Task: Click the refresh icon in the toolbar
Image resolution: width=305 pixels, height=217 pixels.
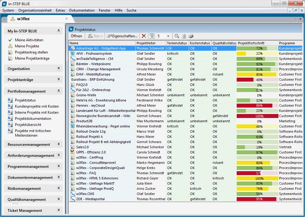Action: pyautogui.click(x=184, y=36)
